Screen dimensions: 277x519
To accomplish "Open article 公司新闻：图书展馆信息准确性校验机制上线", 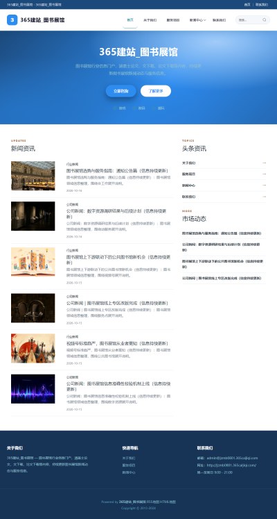I will [x=118, y=386].
